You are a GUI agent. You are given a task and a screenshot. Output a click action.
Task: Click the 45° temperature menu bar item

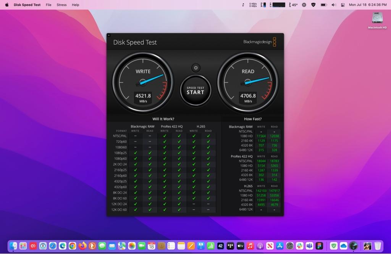(293, 5)
